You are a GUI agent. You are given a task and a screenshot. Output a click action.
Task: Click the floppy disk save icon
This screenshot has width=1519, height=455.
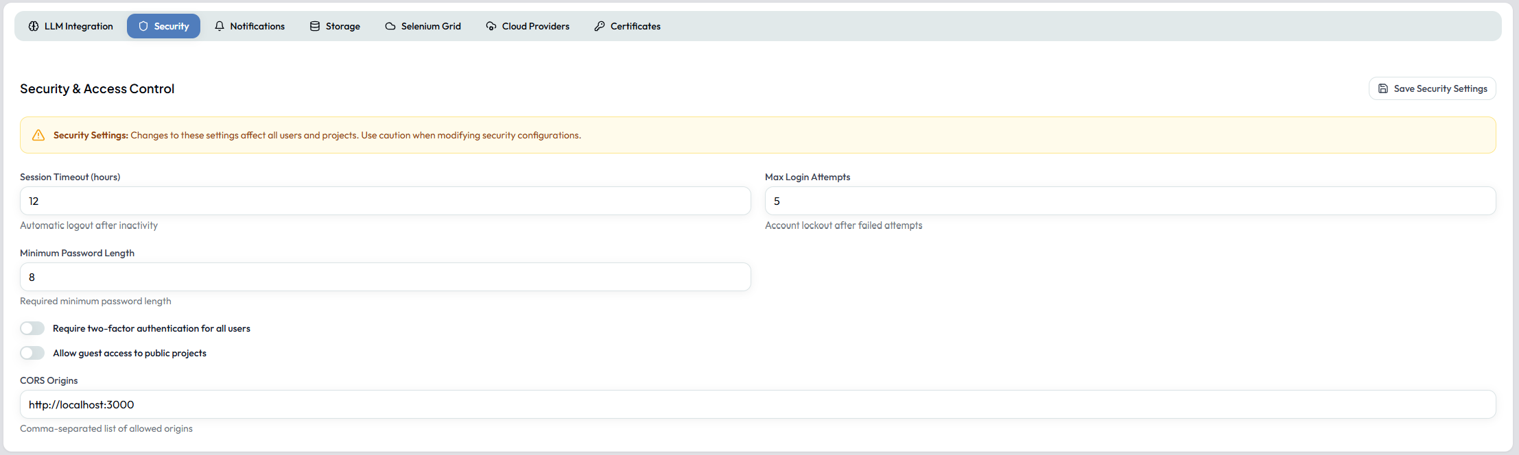tap(1383, 88)
